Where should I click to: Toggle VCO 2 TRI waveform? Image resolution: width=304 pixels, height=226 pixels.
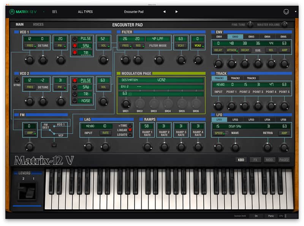[x=74, y=94]
